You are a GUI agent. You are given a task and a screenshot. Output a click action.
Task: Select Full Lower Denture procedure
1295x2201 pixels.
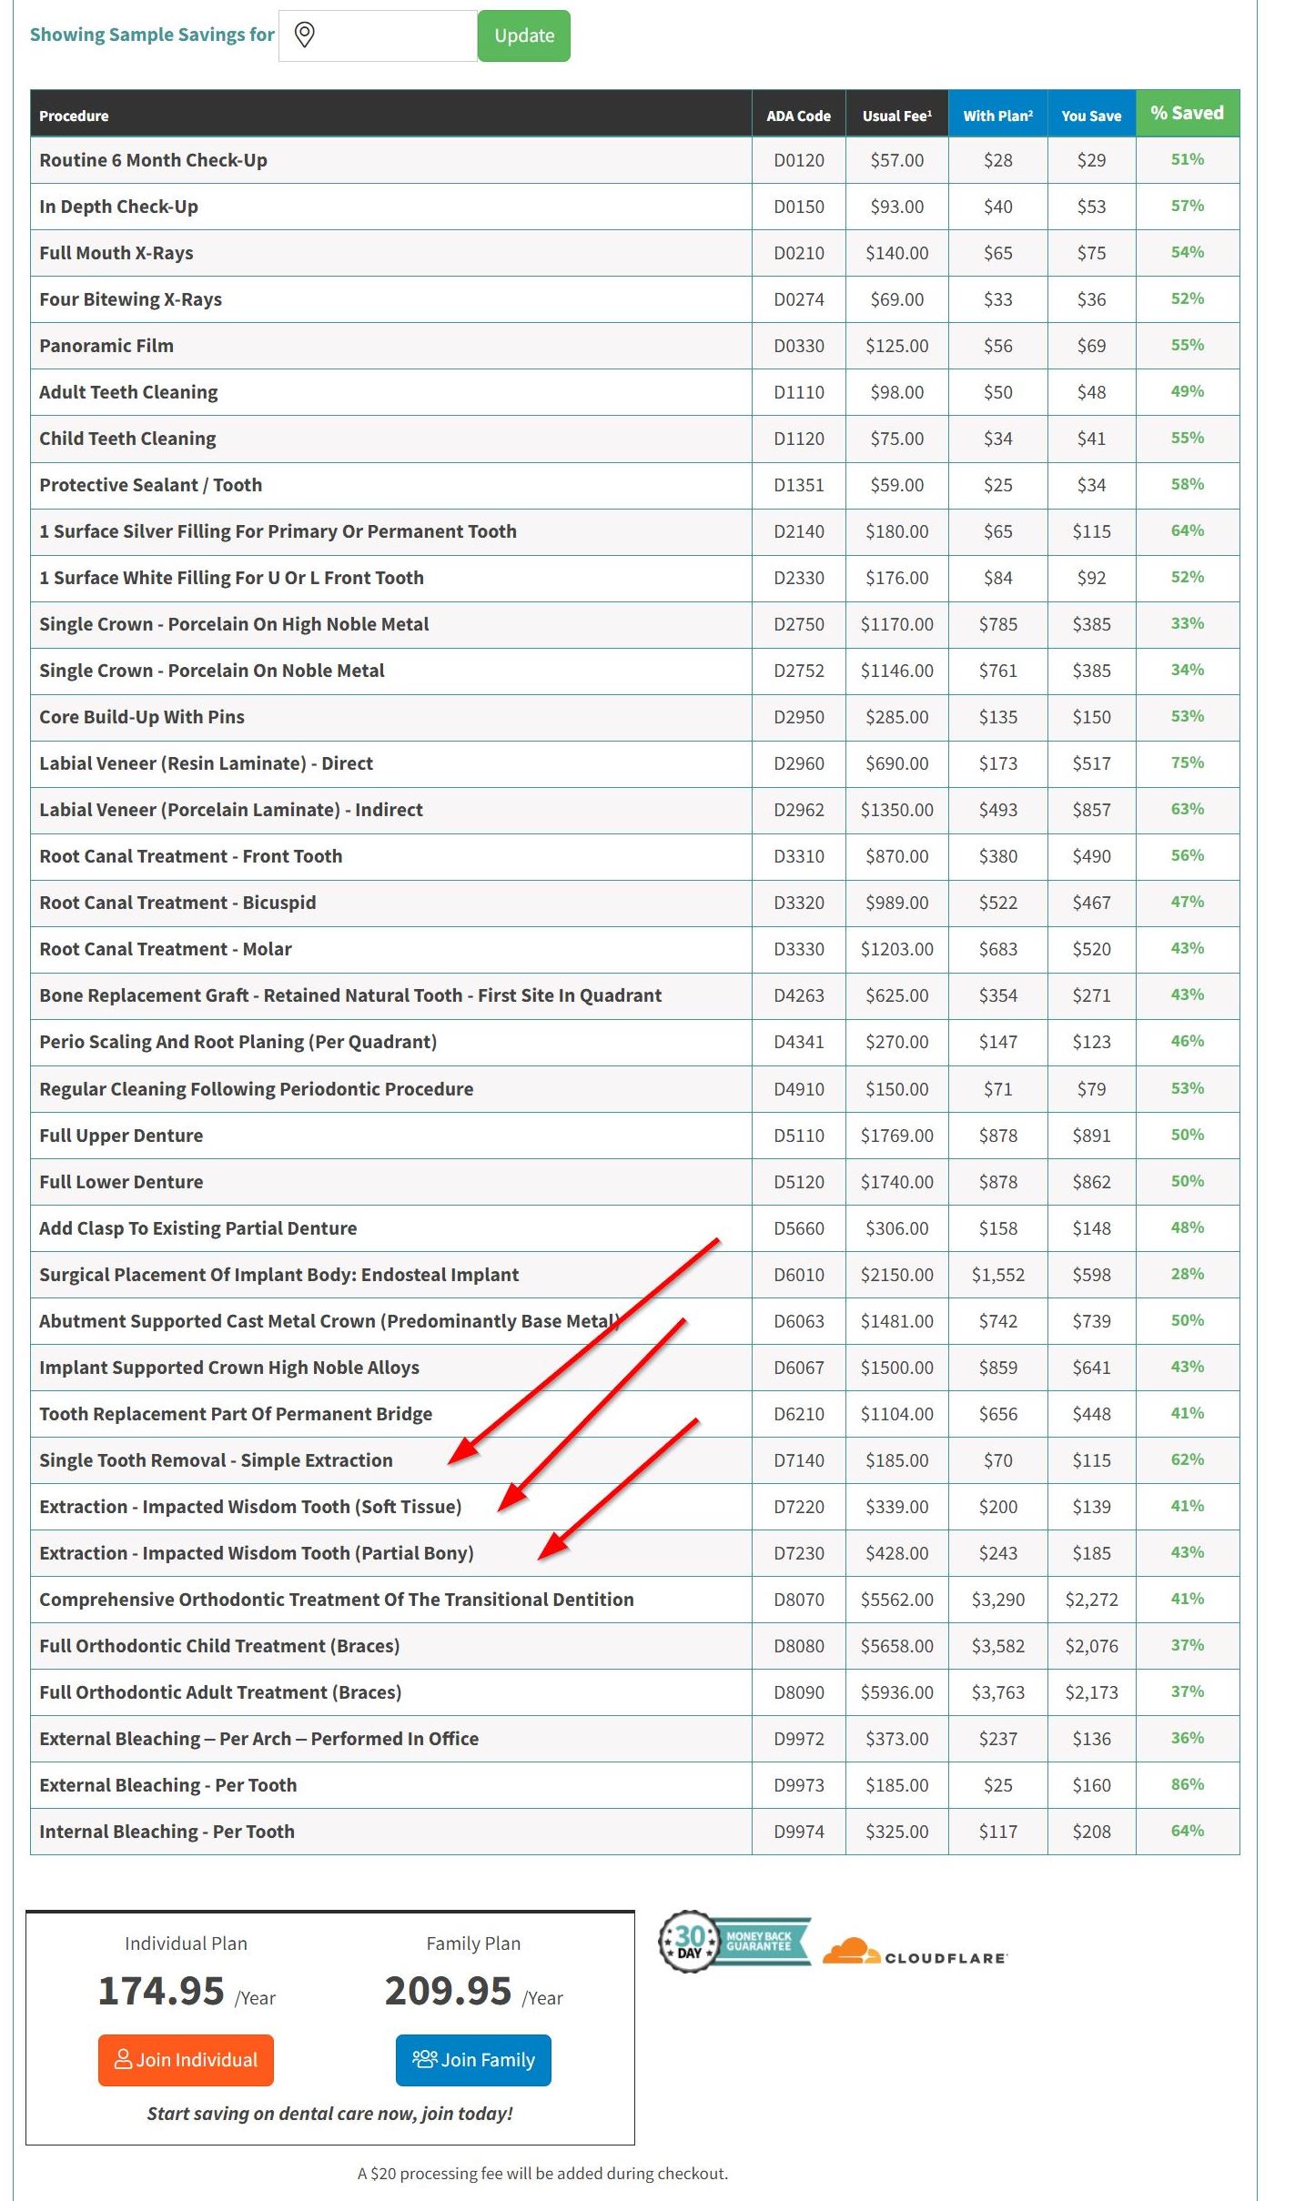(x=121, y=1182)
